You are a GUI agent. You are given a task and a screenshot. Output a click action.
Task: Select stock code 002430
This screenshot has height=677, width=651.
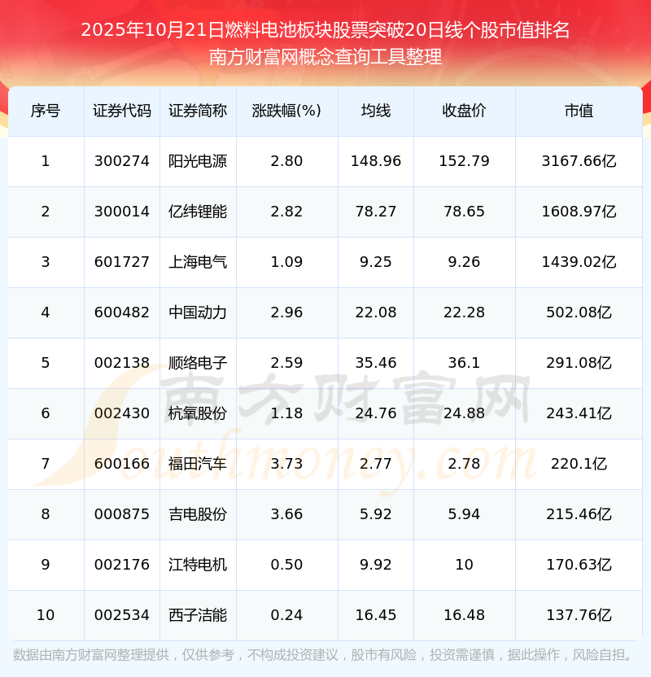pos(122,413)
